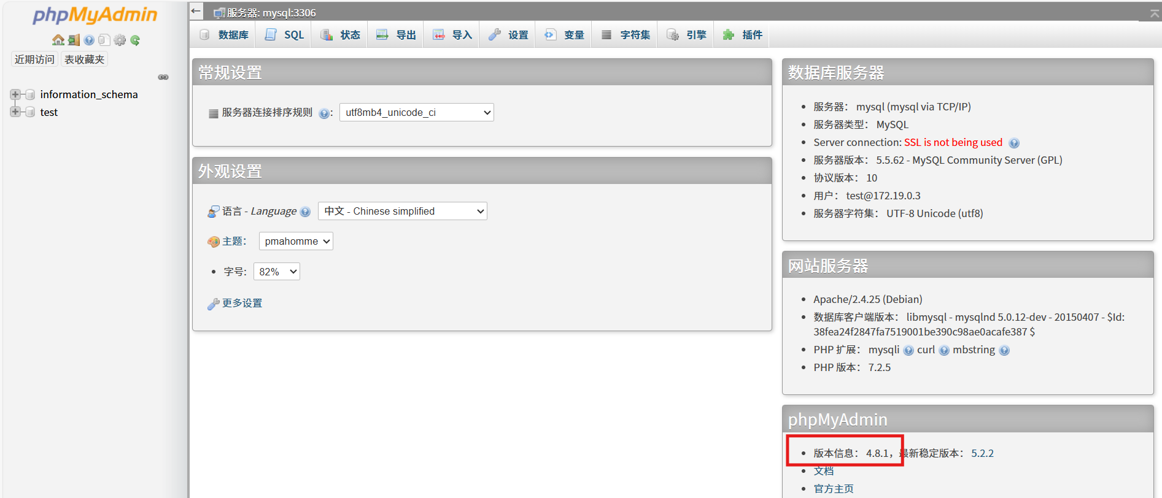The image size is (1162, 498).
Task: Reload navigation panel with green refresh icon
Action: [135, 40]
